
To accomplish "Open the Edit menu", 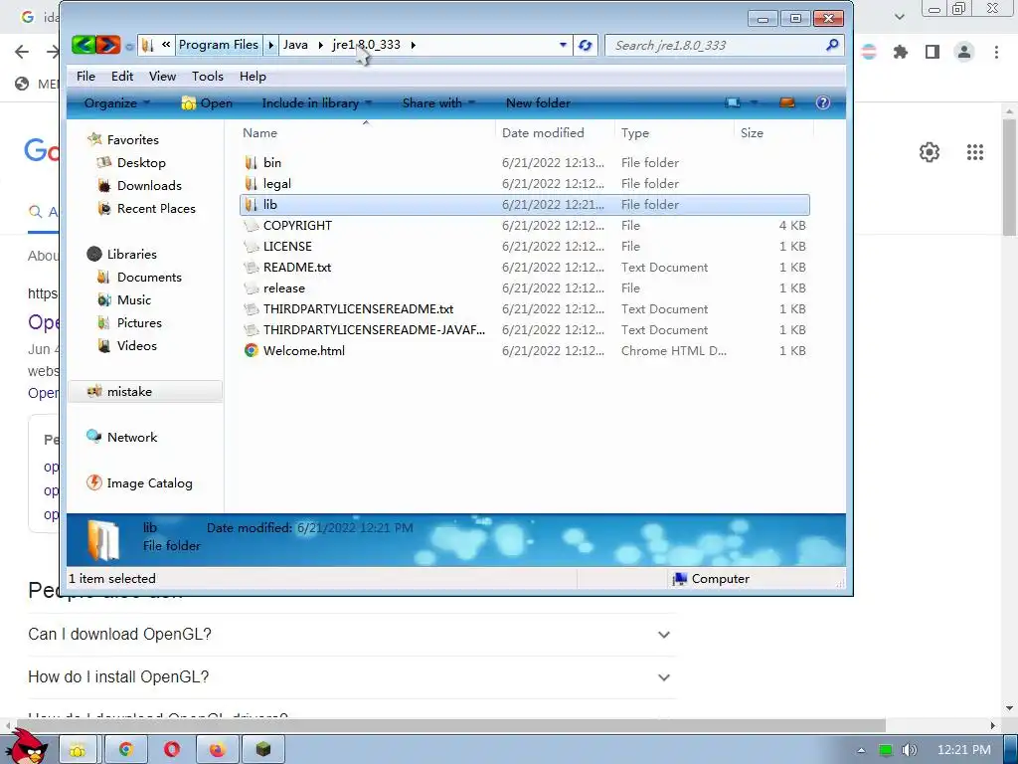I will click(x=122, y=76).
